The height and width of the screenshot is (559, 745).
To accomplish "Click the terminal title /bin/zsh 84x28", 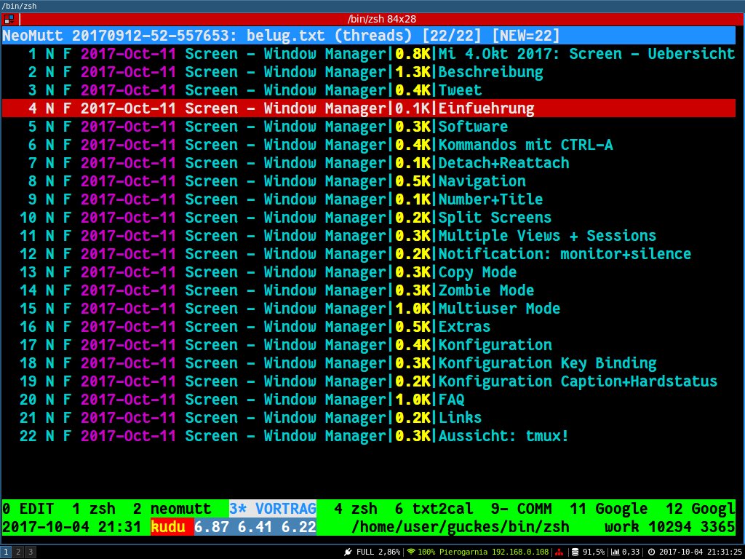I will coord(381,20).
